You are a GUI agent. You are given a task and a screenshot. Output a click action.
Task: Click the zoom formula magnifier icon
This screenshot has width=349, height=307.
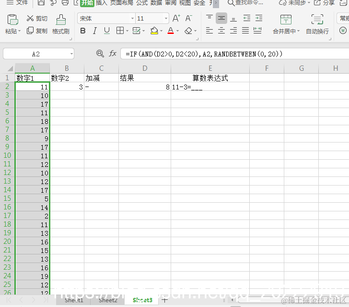coord(100,54)
